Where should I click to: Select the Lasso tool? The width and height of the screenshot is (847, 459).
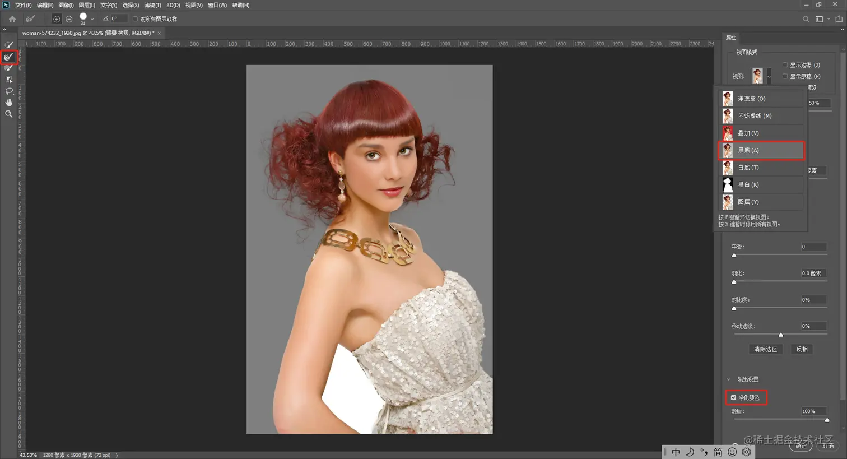[x=9, y=91]
